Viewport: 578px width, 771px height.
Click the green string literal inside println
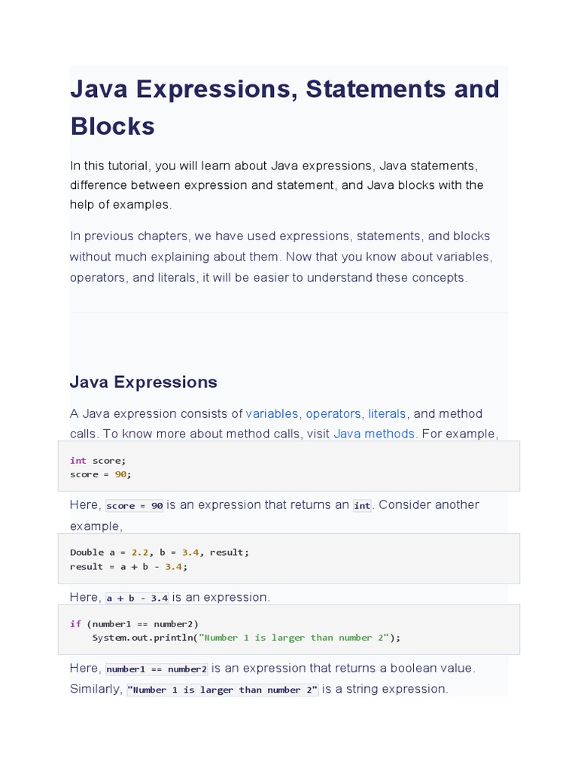pyautogui.click(x=294, y=638)
